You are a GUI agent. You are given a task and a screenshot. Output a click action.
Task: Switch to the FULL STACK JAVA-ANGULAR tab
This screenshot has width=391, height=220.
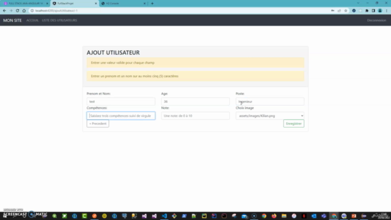[26, 4]
